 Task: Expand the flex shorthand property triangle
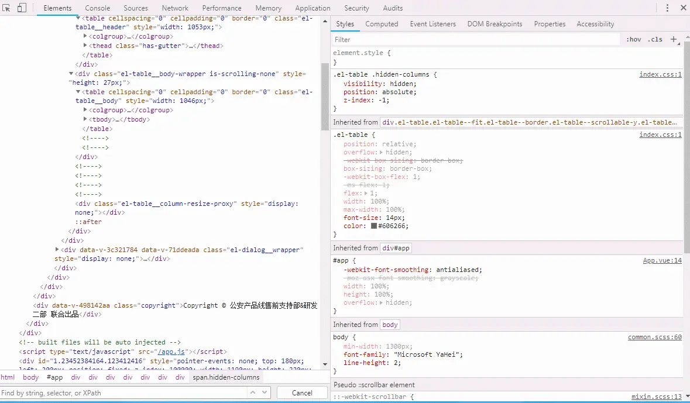tap(366, 193)
